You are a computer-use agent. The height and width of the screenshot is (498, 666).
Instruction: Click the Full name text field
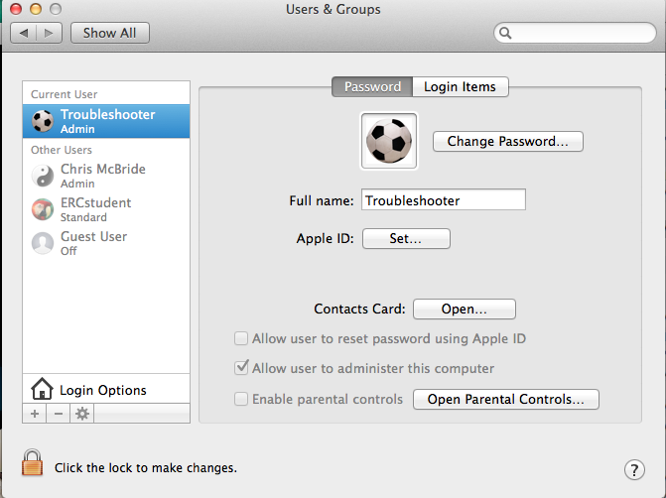pos(443,200)
